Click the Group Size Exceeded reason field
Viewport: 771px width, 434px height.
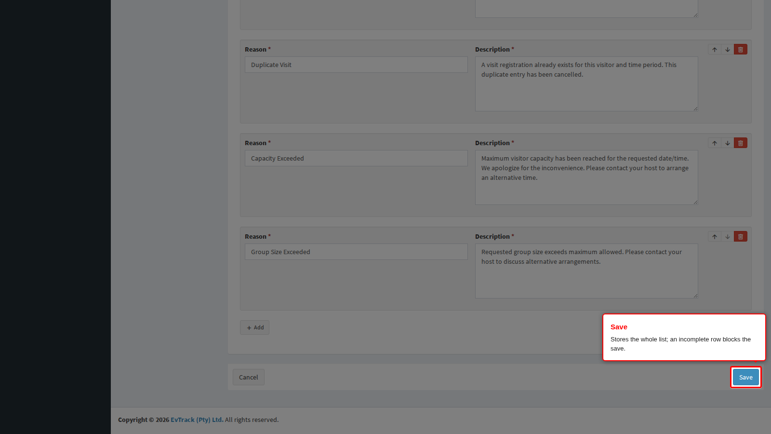pos(356,252)
